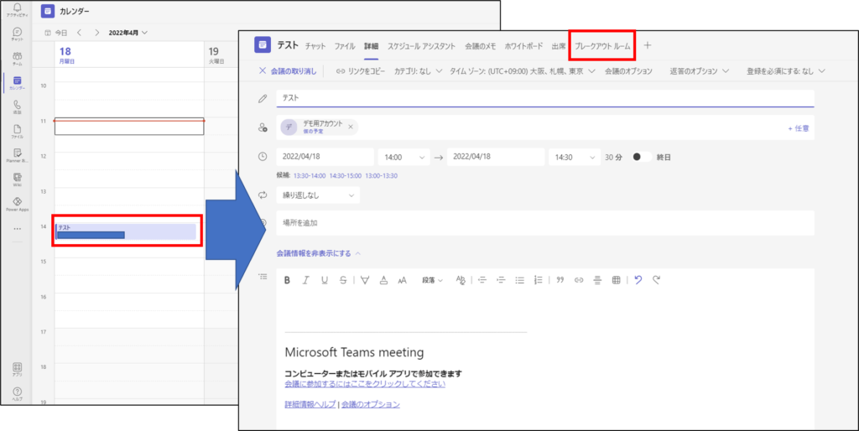Viewport: 859px width, 431px height.
Task: Click the quote icon in the editor toolbar
Action: [560, 280]
